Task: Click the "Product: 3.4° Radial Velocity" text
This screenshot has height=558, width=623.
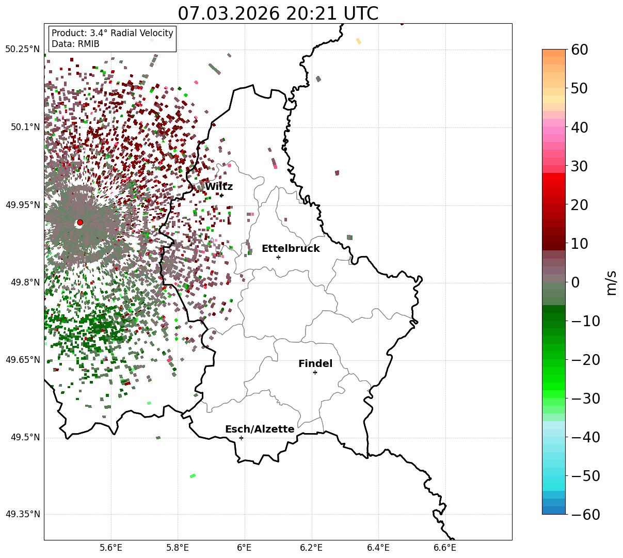Action: 113,33
